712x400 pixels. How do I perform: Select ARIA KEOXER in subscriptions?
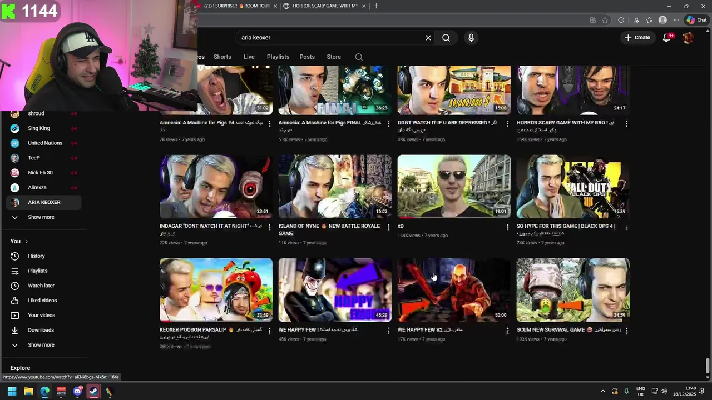(x=44, y=202)
